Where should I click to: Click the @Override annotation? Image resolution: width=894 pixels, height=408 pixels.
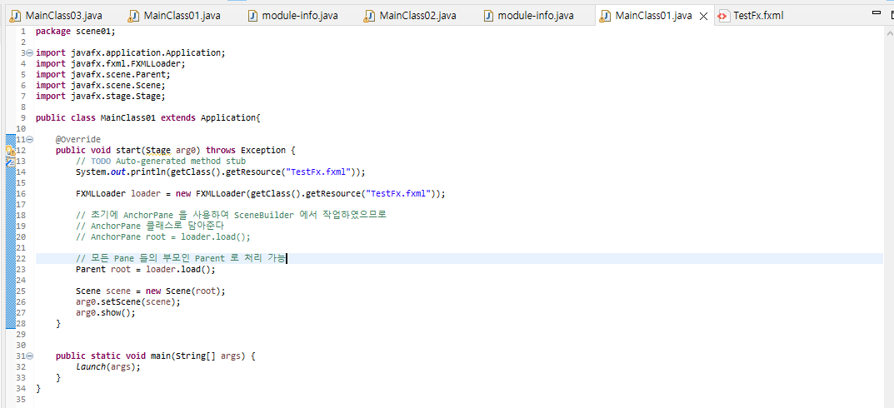click(78, 140)
